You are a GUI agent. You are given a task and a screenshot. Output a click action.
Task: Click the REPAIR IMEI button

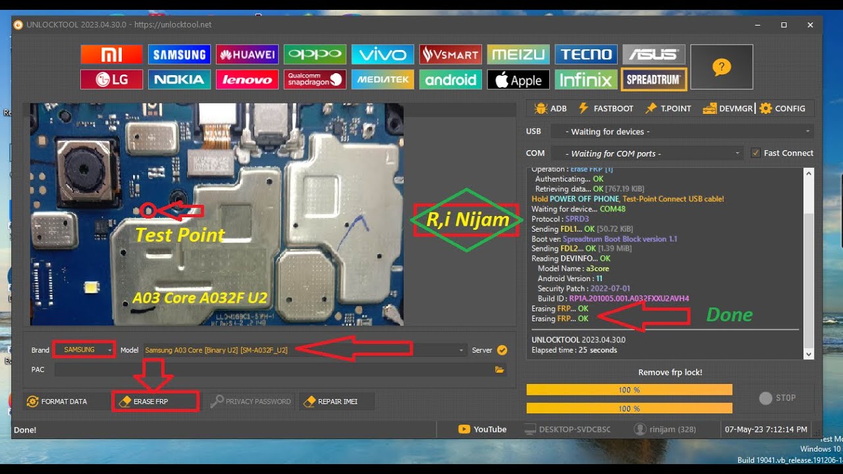point(337,401)
